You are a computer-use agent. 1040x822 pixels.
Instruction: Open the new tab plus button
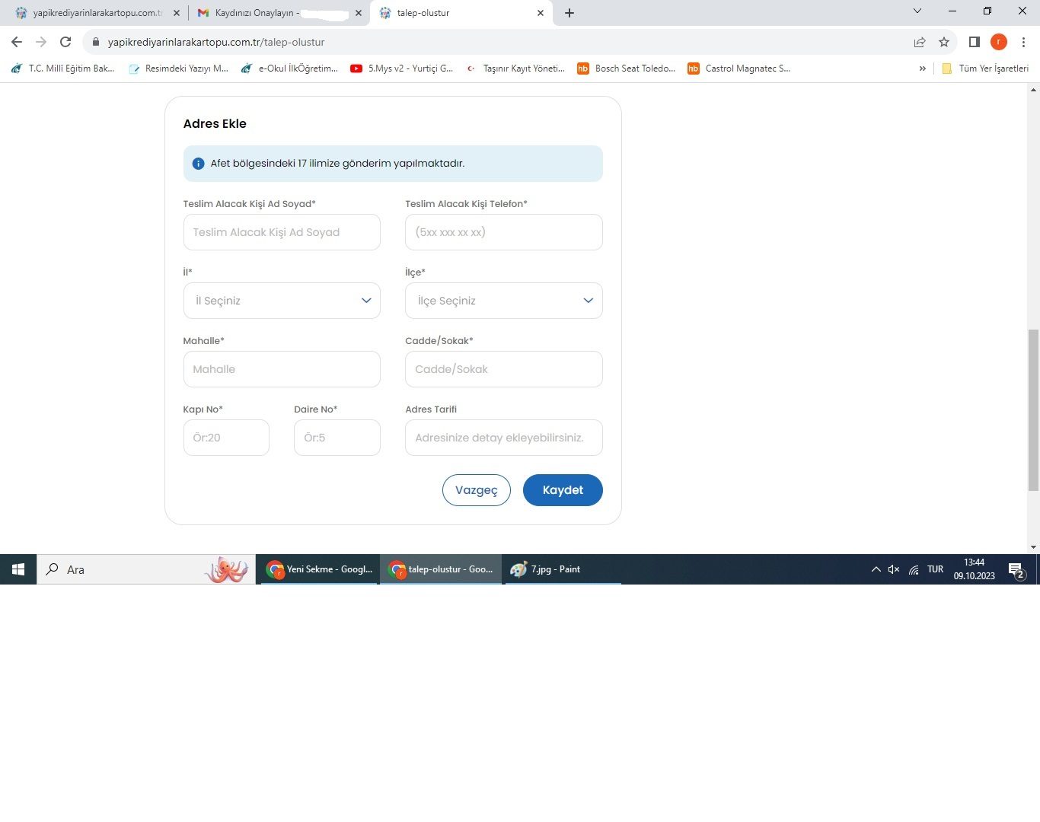coord(569,13)
